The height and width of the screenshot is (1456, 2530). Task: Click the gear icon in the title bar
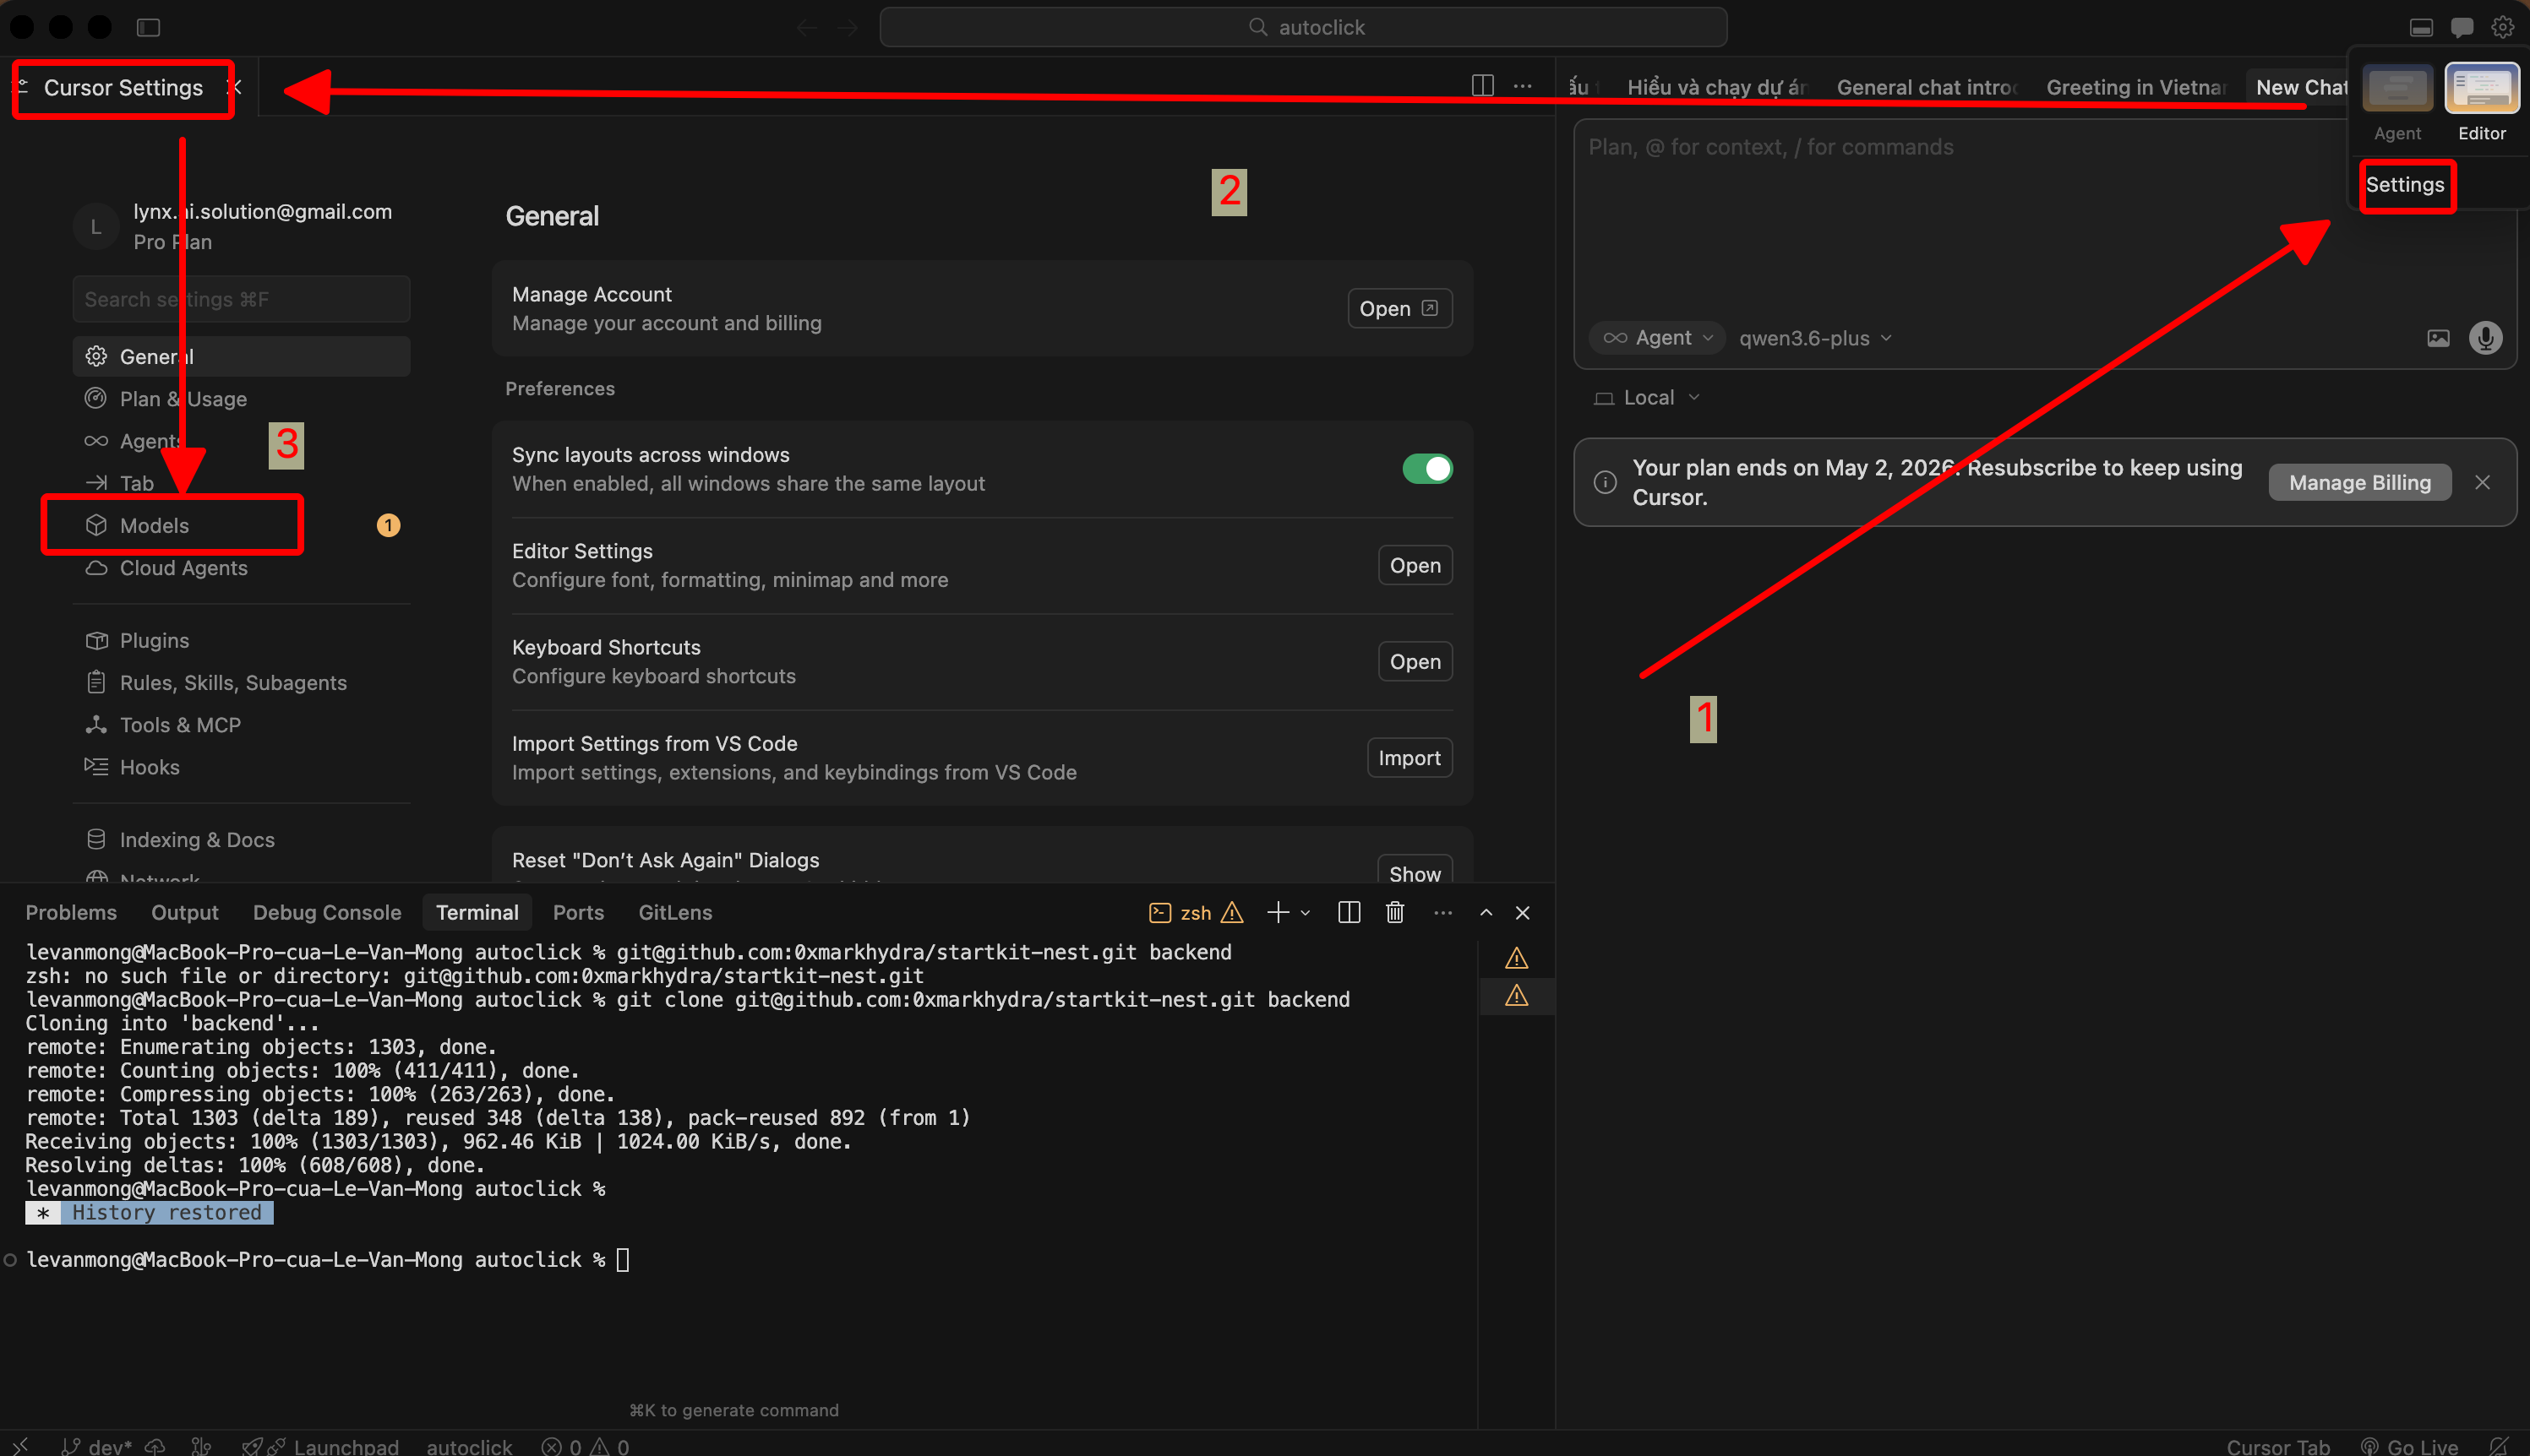click(x=2502, y=27)
